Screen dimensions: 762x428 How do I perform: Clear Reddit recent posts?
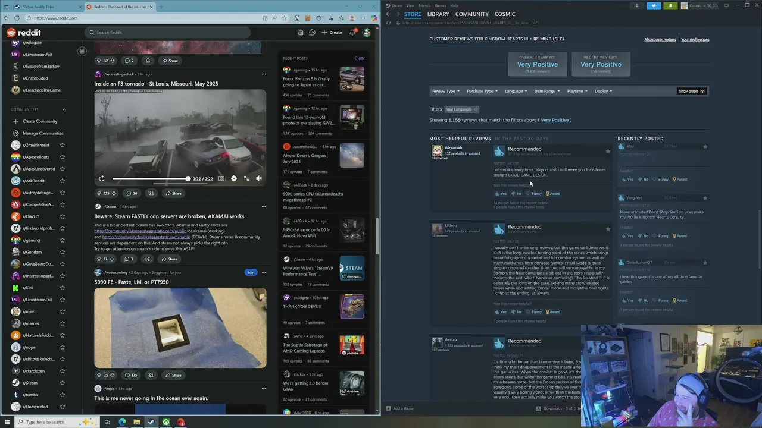[x=360, y=58]
